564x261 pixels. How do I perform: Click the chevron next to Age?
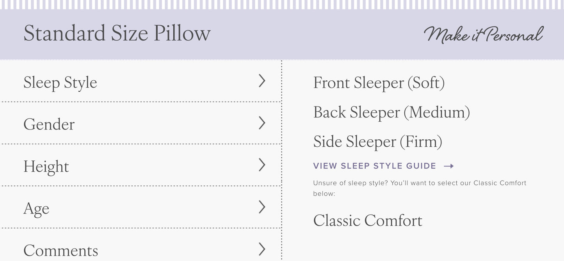[x=262, y=207]
